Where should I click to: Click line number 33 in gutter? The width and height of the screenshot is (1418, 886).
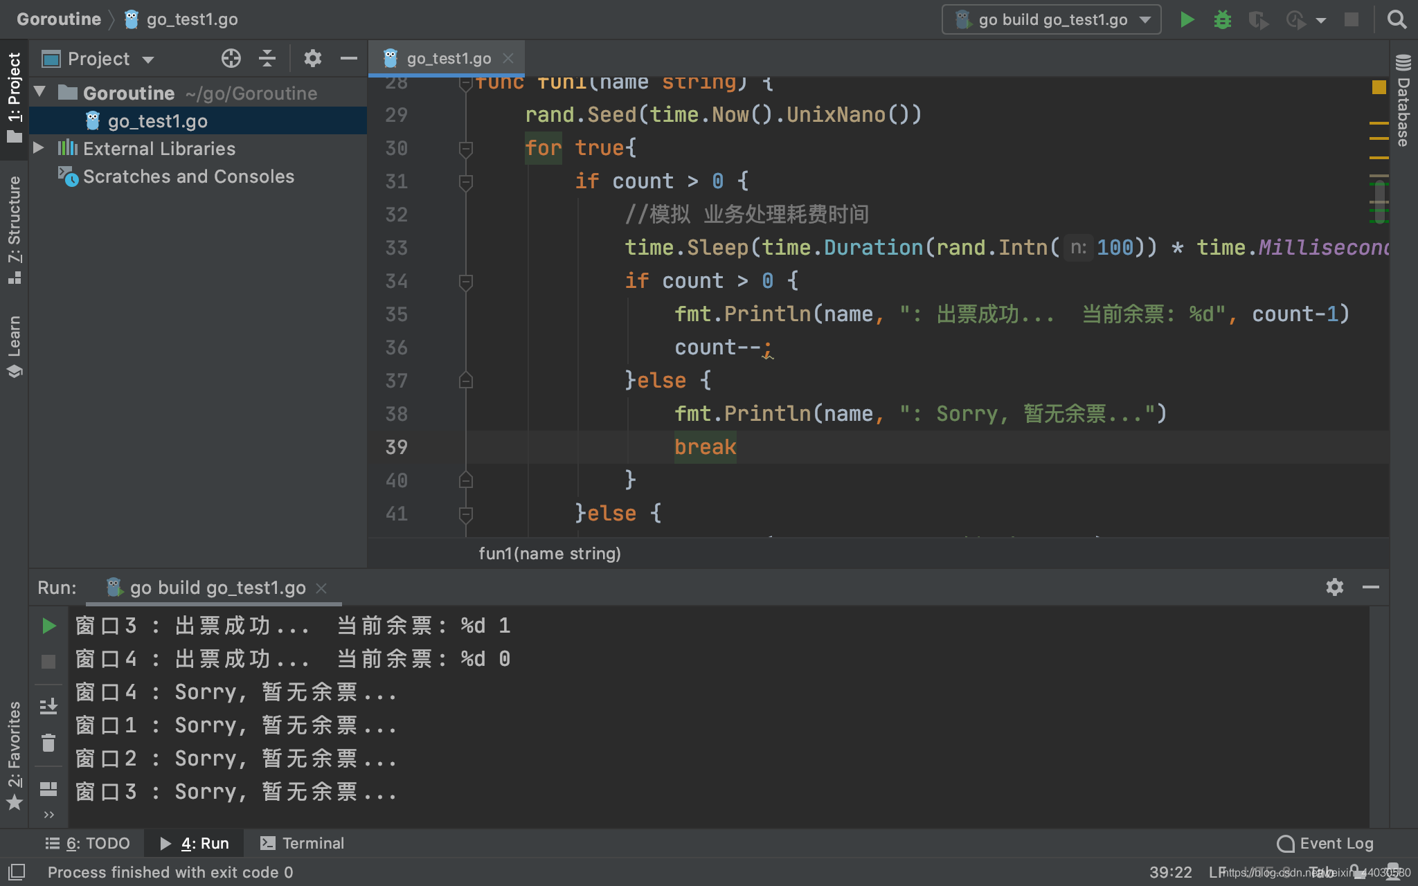pyautogui.click(x=396, y=248)
